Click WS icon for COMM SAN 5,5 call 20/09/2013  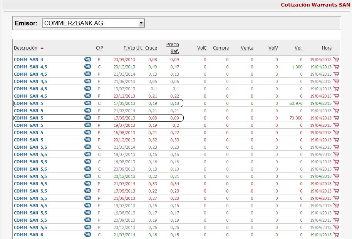[x=88, y=169]
